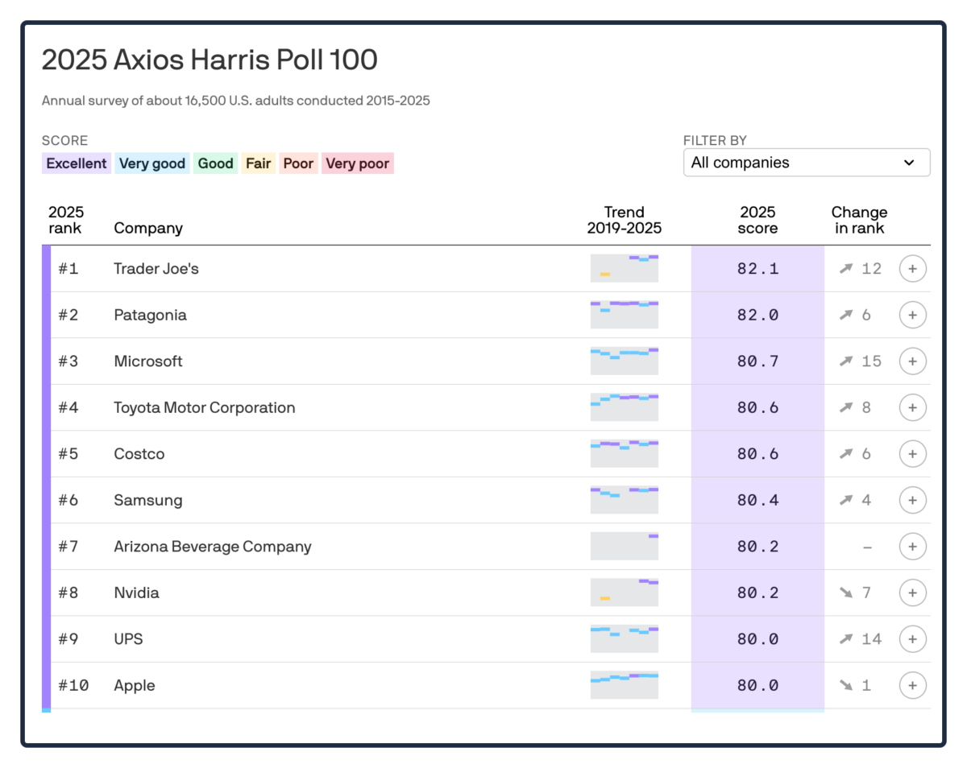Select the Excellent score legend swatch
The height and width of the screenshot is (768, 967).
[x=77, y=163]
